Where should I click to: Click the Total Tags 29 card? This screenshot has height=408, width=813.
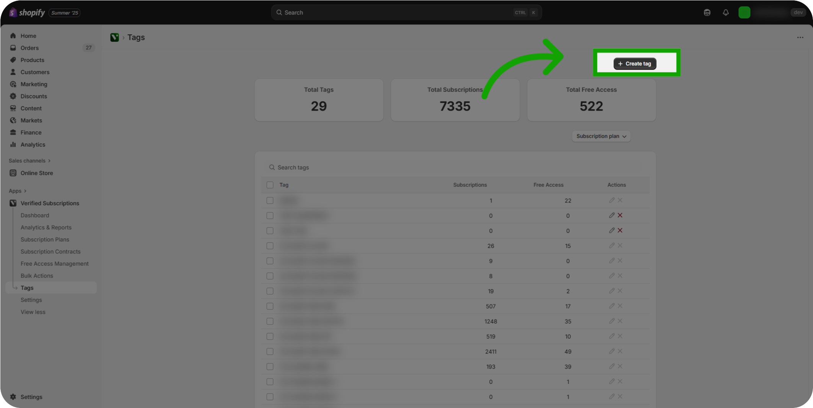319,100
